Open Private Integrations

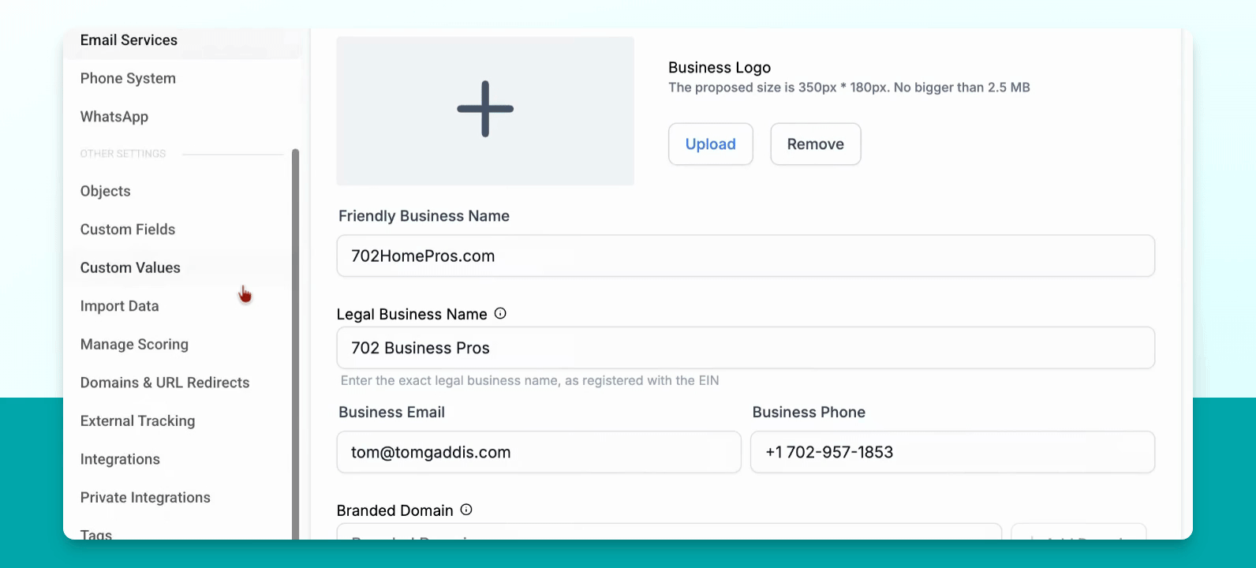click(145, 497)
